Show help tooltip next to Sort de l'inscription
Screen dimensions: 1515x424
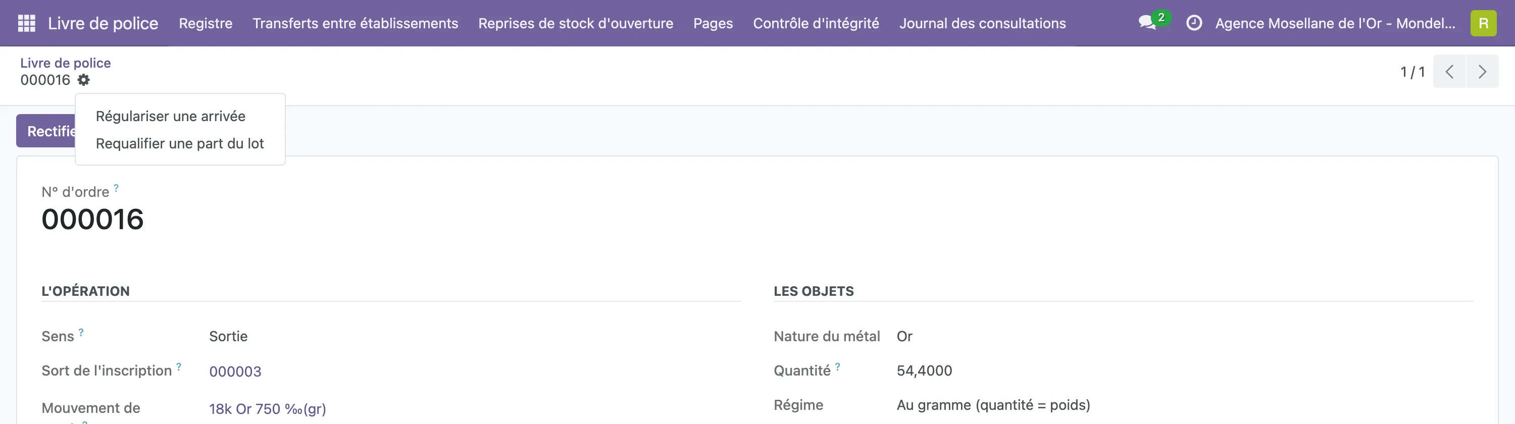pyautogui.click(x=179, y=367)
